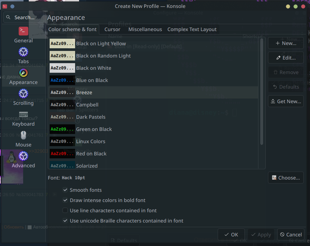The image size is (310, 246).
Task: Click the New... color scheme button
Action: (286, 43)
